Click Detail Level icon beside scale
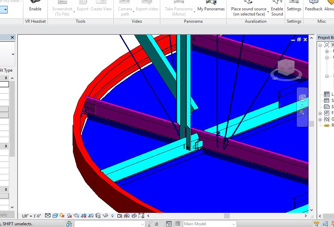The width and height of the screenshot is (334, 227). pos(48,216)
